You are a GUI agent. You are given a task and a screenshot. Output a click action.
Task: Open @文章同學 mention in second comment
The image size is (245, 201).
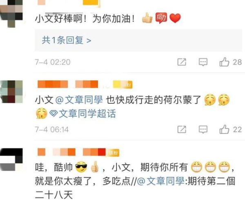tap(79, 100)
